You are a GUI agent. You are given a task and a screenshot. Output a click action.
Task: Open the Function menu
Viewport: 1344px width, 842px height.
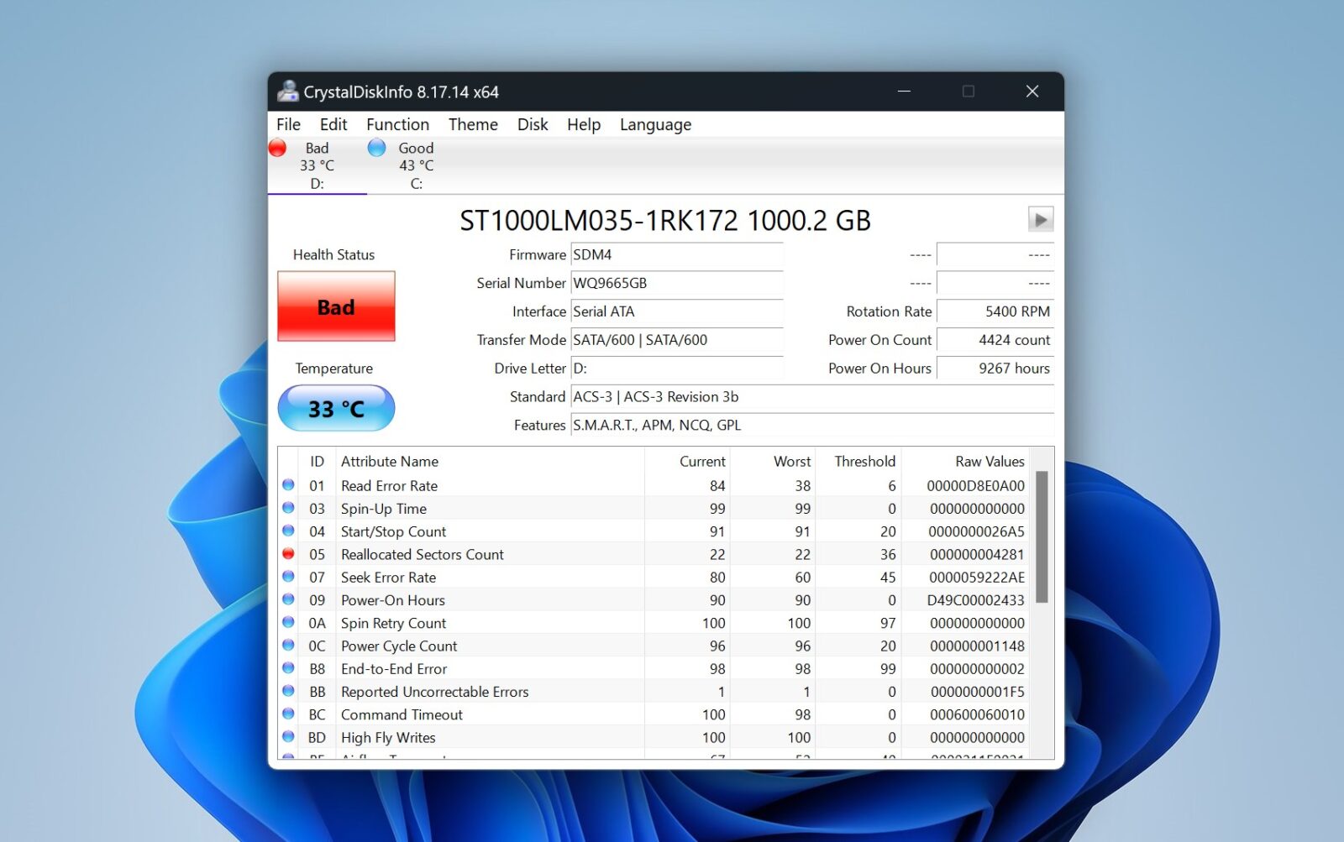[x=397, y=124]
